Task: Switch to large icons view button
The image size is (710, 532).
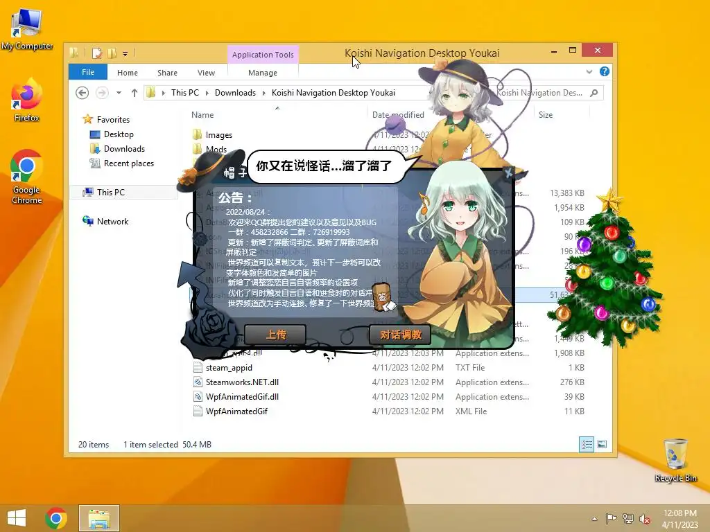Action: click(x=602, y=444)
